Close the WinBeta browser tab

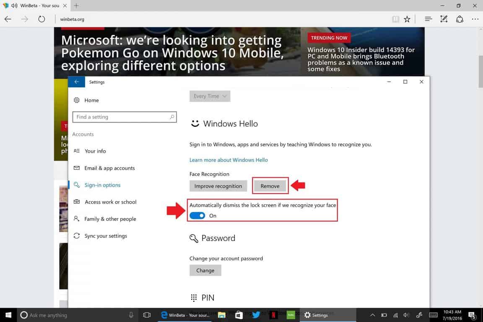click(65, 5)
